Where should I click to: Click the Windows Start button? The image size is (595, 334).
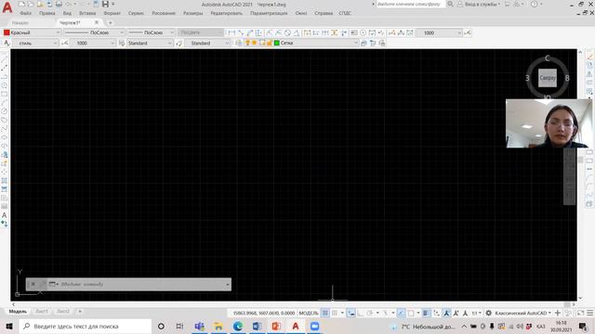pos(9,326)
